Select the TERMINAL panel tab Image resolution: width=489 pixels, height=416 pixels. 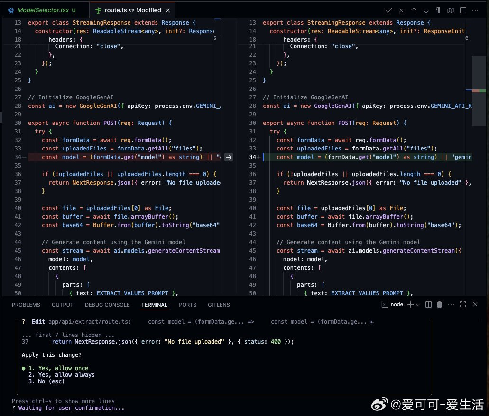(154, 305)
